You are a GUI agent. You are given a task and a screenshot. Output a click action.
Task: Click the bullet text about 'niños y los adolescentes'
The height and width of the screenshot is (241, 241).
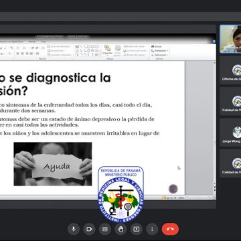80,133
